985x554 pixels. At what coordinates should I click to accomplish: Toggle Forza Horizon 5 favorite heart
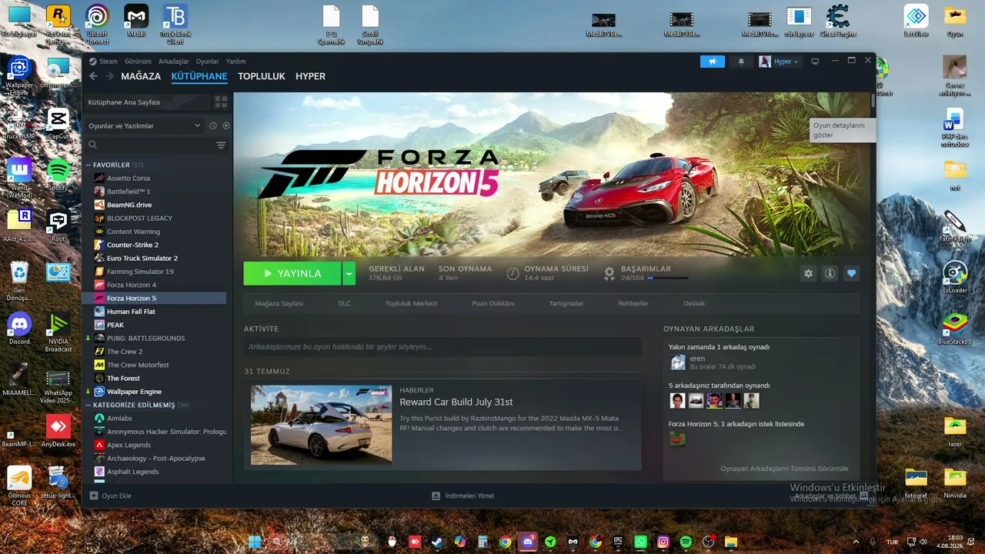[851, 273]
